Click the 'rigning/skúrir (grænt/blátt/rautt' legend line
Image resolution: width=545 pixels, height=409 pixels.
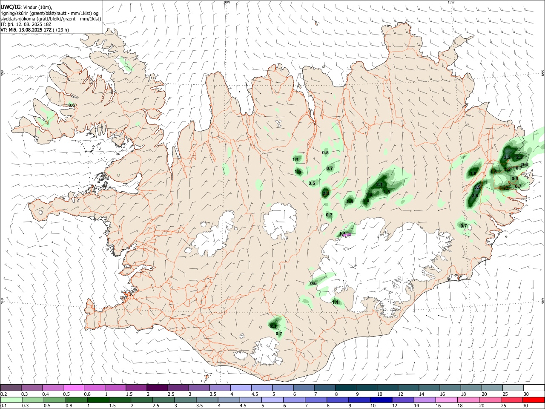pos(50,13)
